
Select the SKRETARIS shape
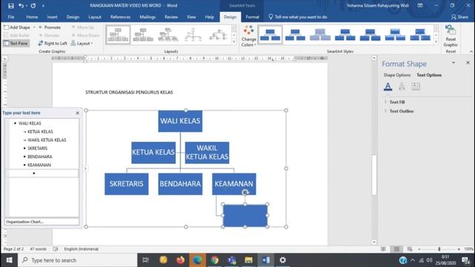coord(126,184)
